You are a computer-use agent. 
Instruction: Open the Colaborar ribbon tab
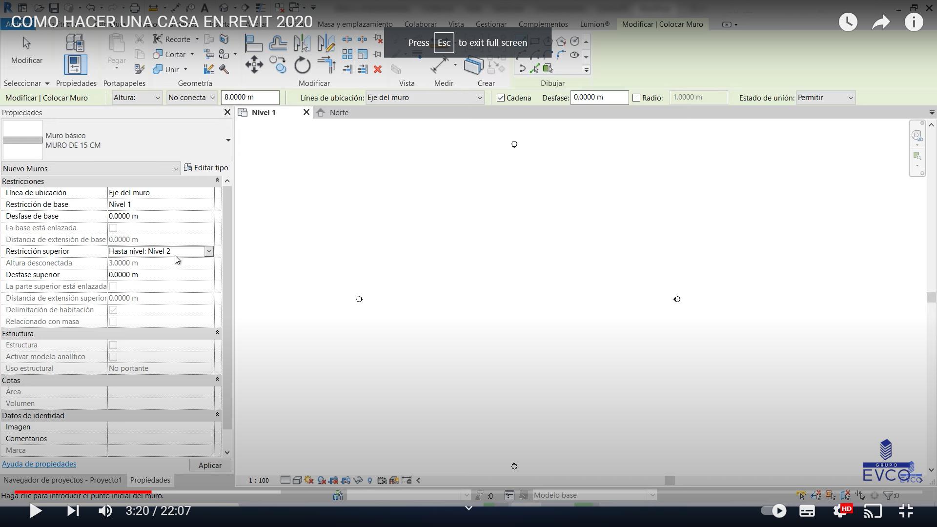[x=420, y=24]
